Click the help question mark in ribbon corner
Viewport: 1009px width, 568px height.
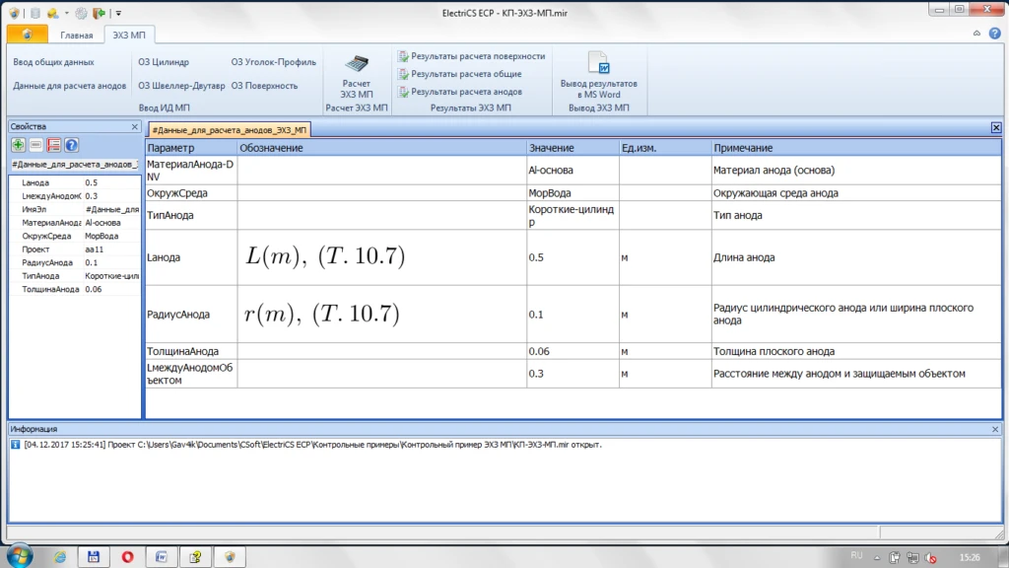(x=994, y=34)
